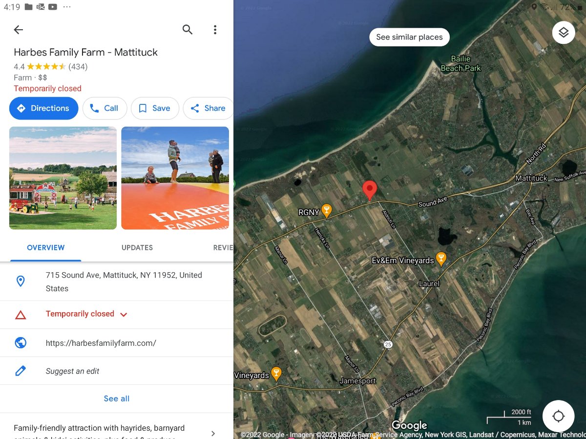Viewport: 586px width, 439px height.
Task: Tap the globe website icon
Action: [x=21, y=343]
